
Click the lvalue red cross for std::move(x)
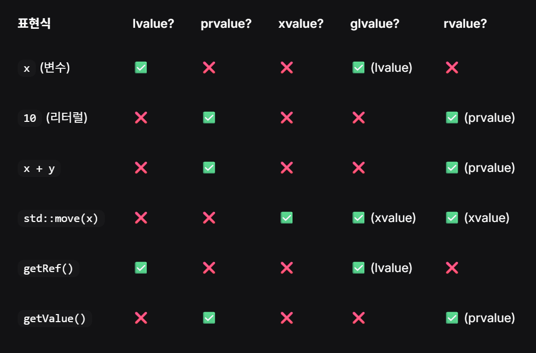pos(141,217)
